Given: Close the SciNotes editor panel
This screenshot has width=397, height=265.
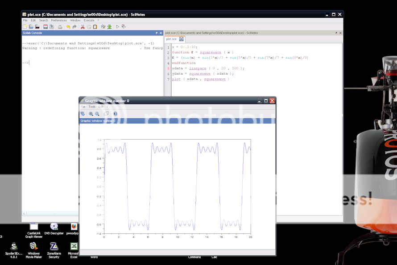Looking at the screenshot, I should (x=340, y=33).
